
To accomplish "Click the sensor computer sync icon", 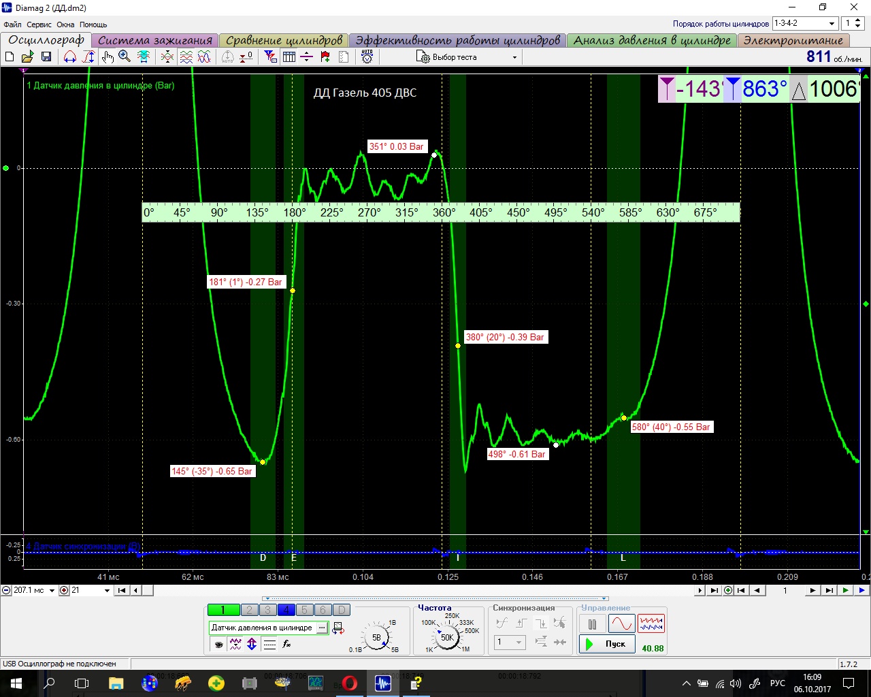I will 338,628.
